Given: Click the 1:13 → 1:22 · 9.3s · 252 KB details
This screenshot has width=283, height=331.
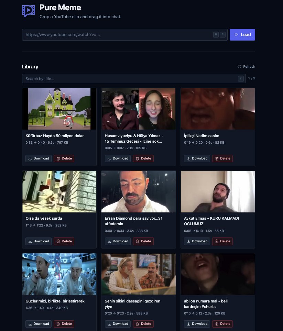Looking at the screenshot, I should point(46,225).
